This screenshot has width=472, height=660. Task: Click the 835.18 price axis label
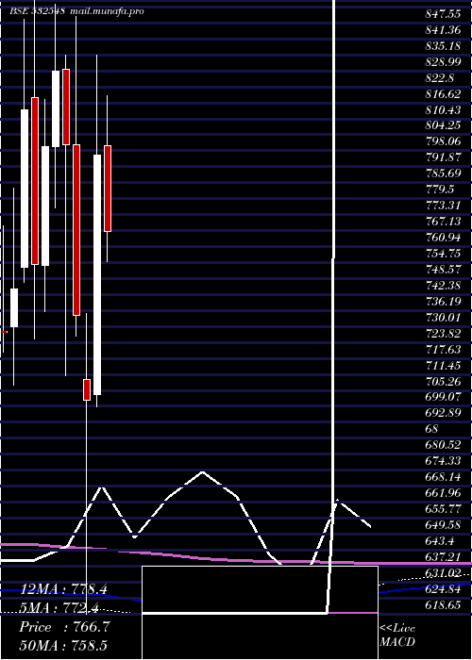tap(443, 46)
